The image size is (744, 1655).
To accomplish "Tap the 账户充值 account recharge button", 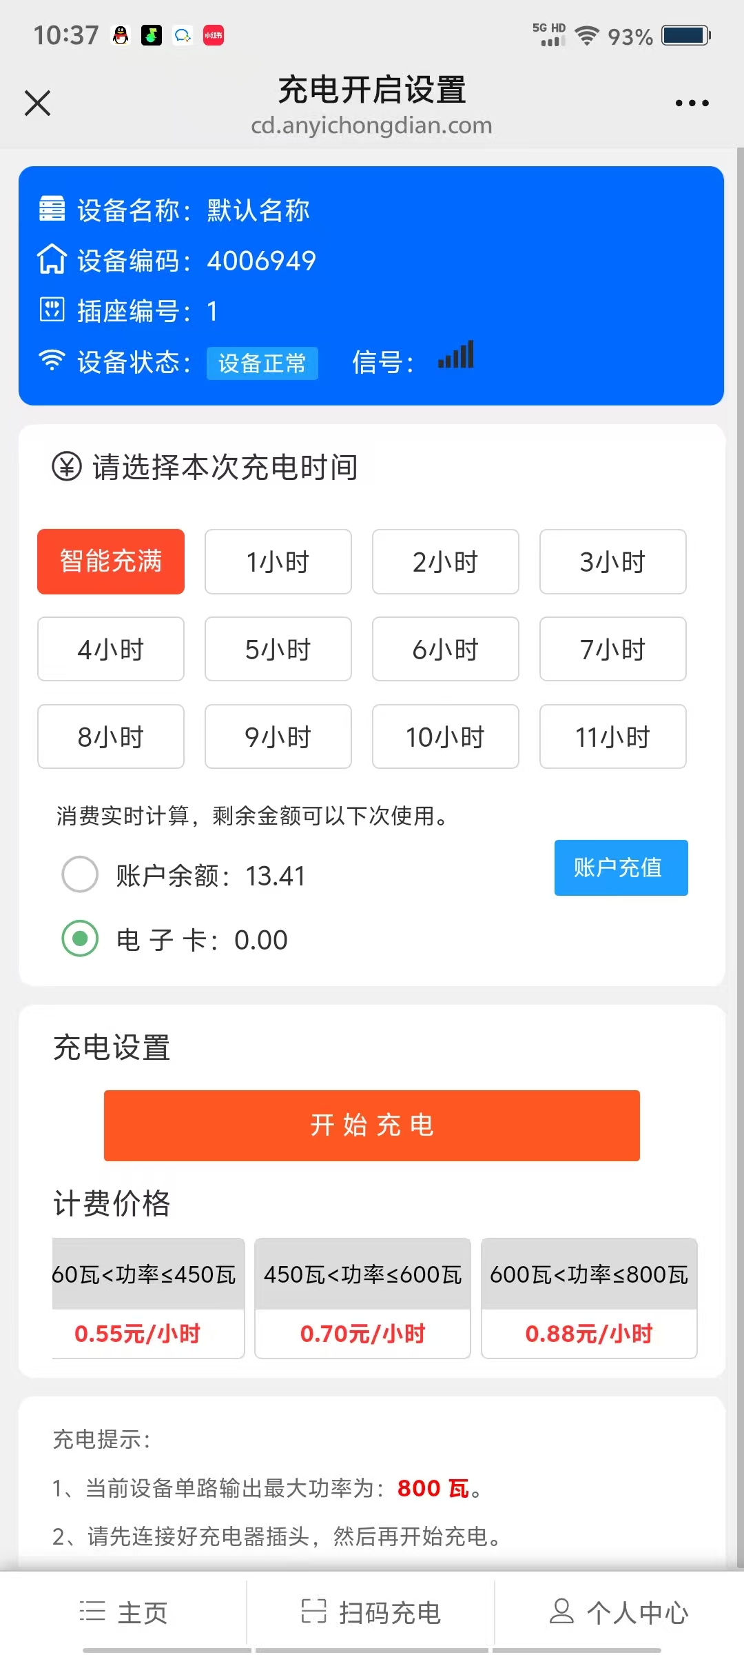I will click(621, 867).
